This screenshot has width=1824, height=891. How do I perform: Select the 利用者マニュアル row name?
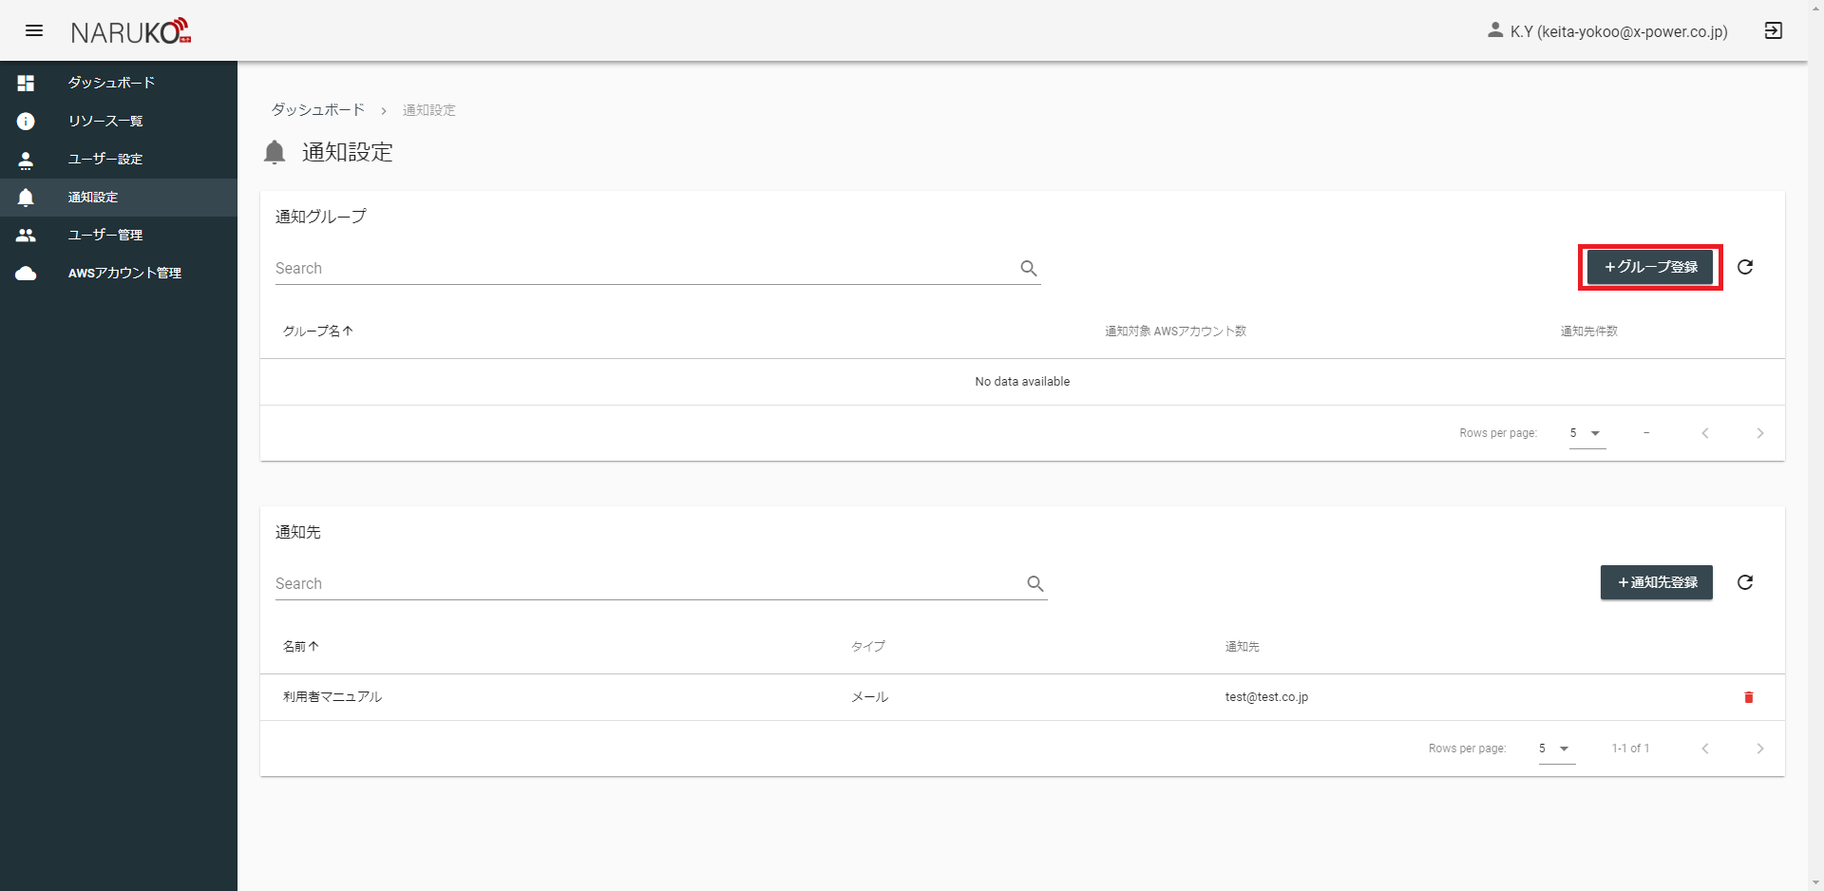coord(332,697)
